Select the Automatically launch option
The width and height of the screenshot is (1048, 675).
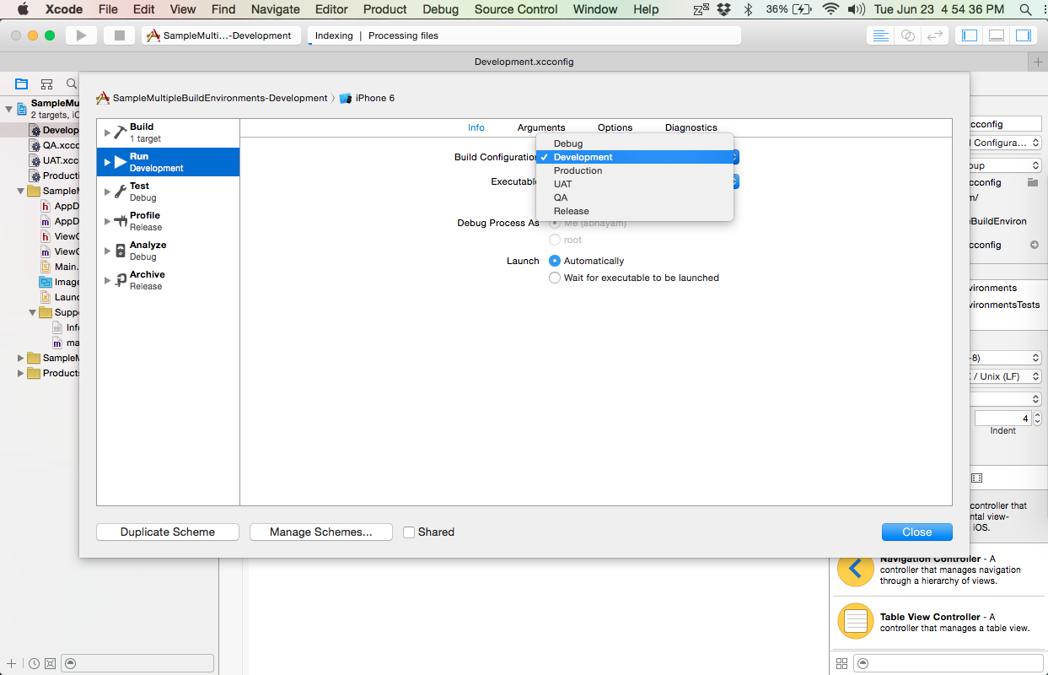click(555, 261)
